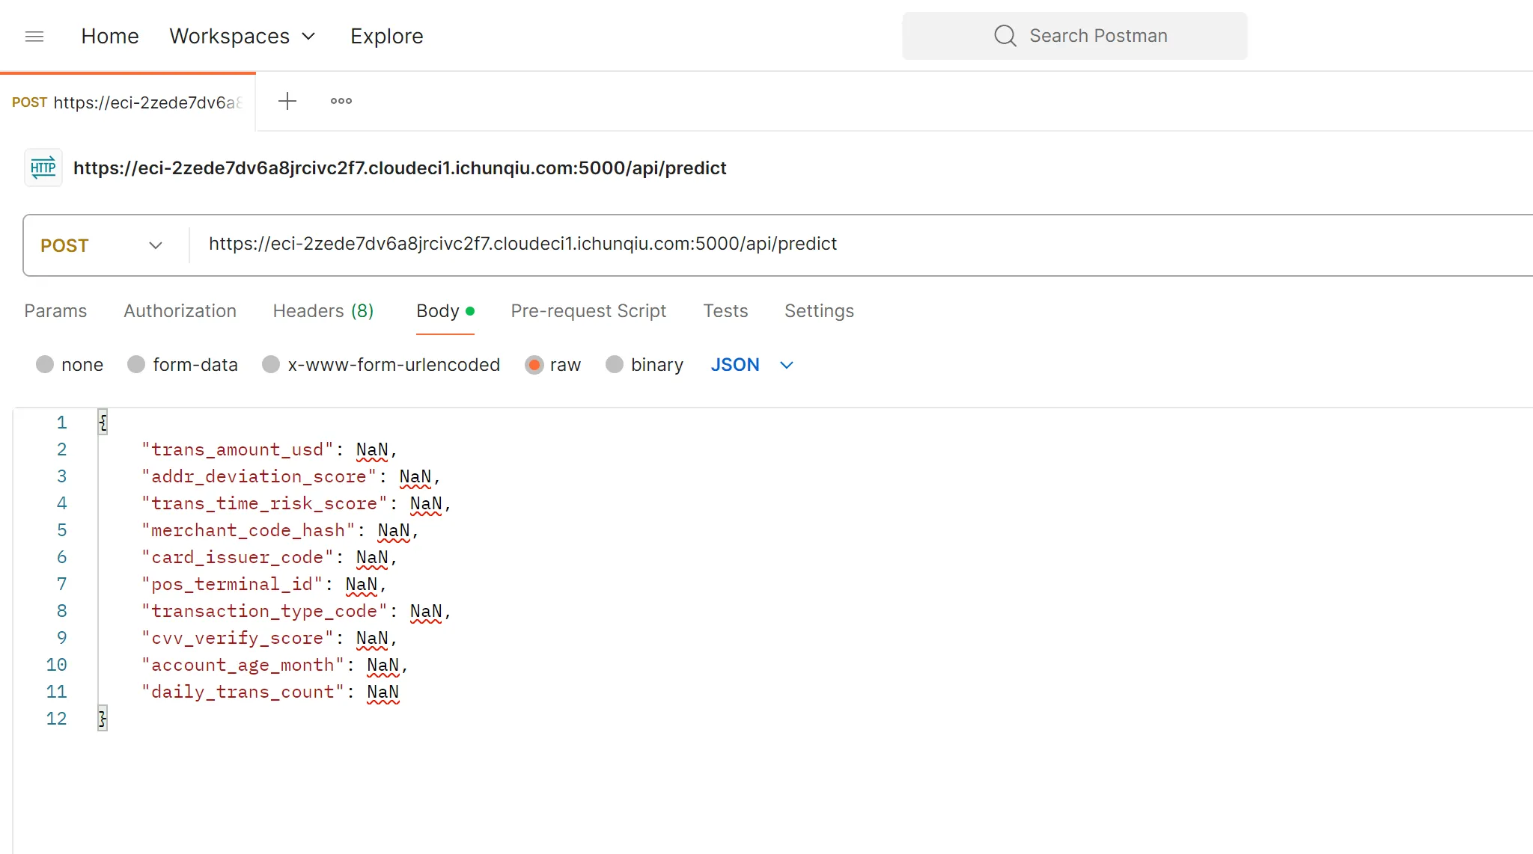Screen dimensions: 1533x854
Task: Switch to the Headers (8) tab
Action: [323, 311]
